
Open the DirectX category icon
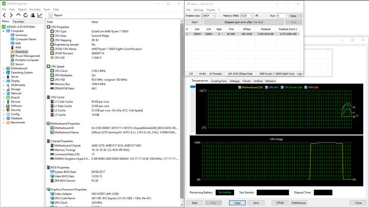tap(8, 98)
